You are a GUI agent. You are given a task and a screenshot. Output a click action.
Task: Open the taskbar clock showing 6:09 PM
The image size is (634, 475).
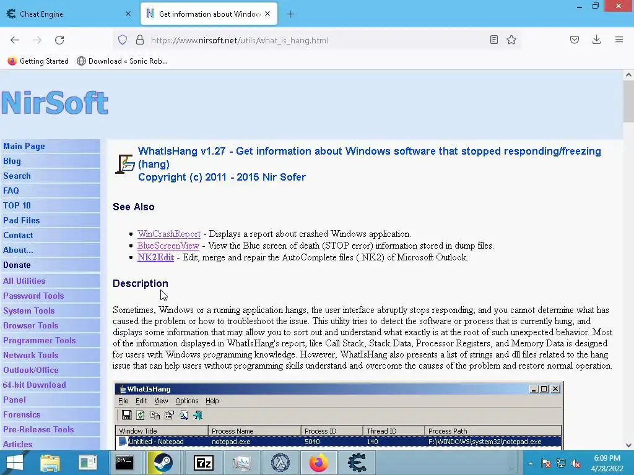[607, 463]
